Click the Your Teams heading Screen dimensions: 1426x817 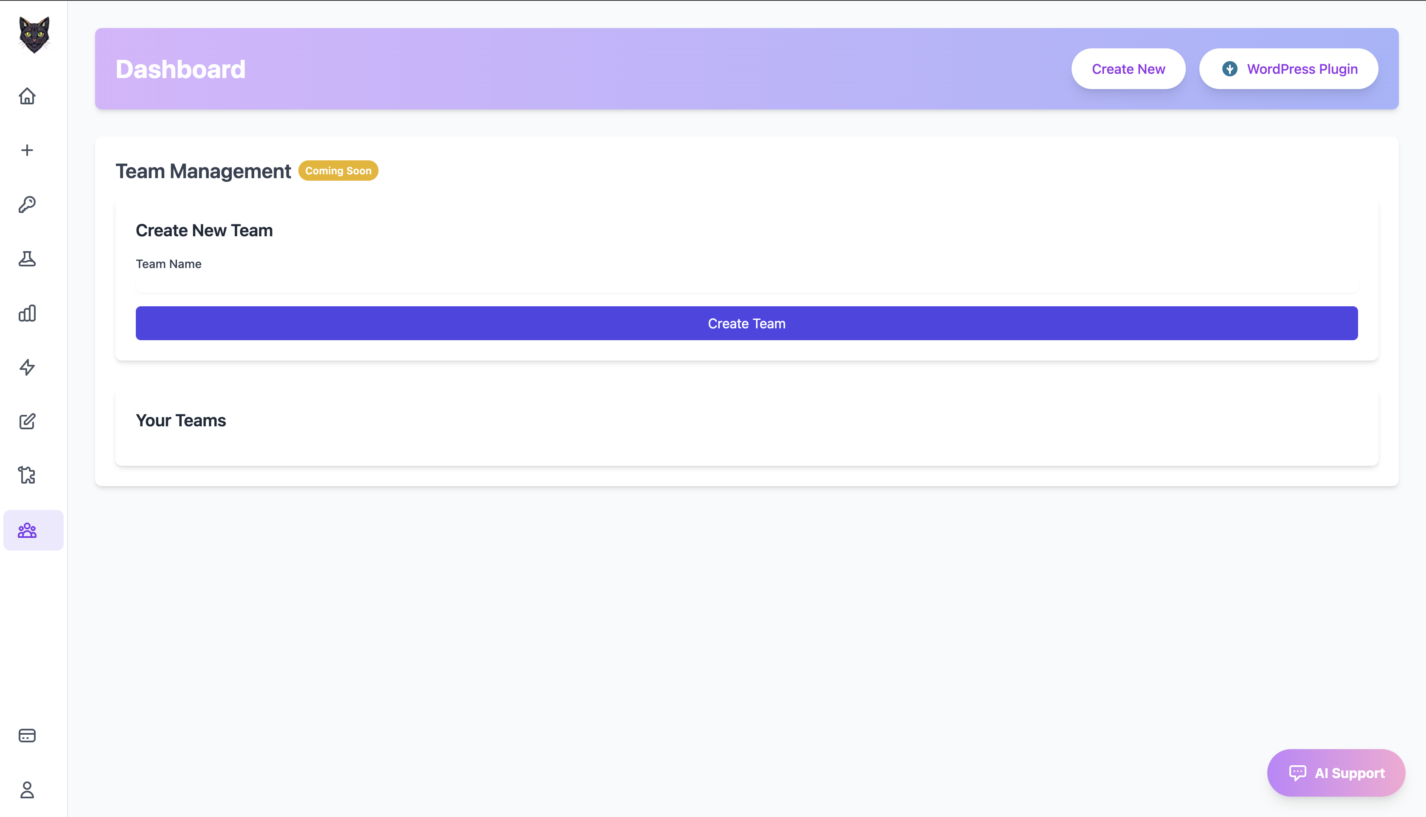point(181,420)
